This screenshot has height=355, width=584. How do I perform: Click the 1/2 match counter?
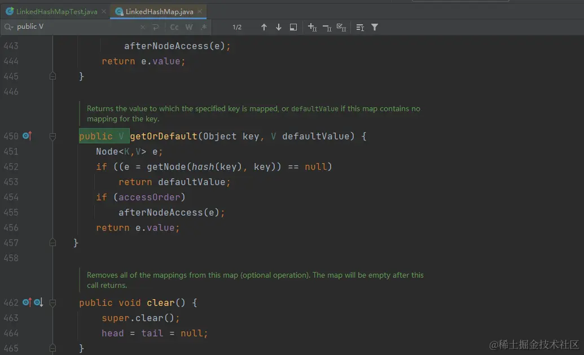tap(237, 27)
